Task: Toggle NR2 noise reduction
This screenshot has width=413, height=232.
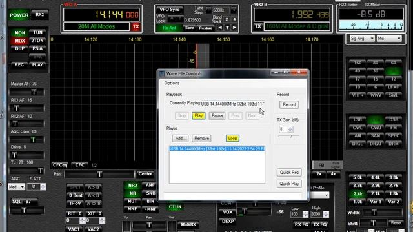Action: [132, 186]
